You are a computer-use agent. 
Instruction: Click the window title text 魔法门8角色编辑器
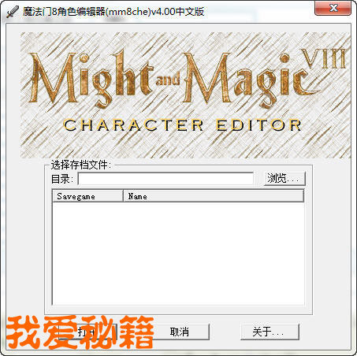[64, 12]
